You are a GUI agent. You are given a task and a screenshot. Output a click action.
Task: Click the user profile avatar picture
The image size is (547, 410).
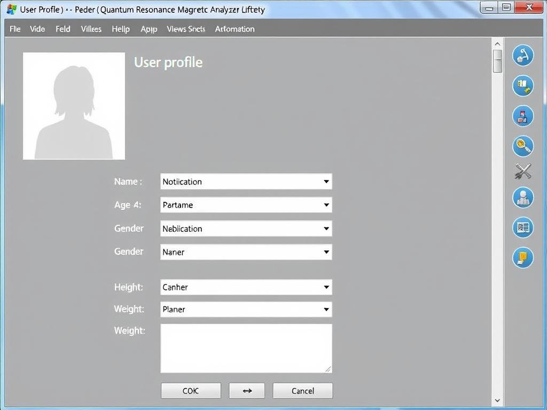point(74,106)
